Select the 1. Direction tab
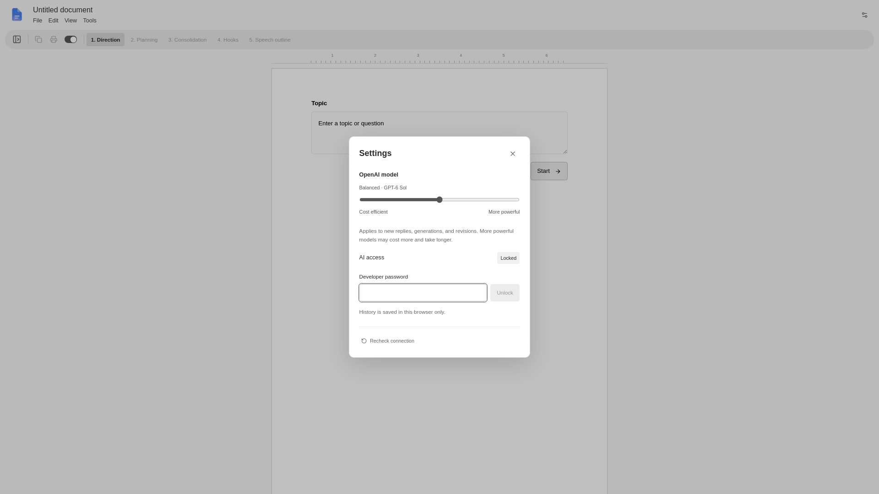Screen dimensions: 879x494 (x=105, y=40)
